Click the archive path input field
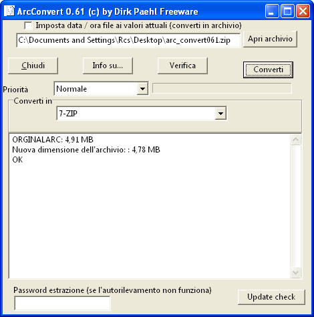This screenshot has height=317, width=314. coord(128,40)
